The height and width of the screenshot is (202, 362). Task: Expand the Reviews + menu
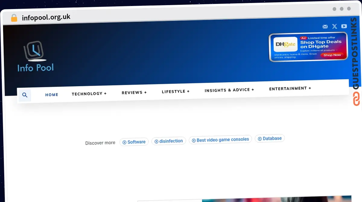tap(134, 93)
